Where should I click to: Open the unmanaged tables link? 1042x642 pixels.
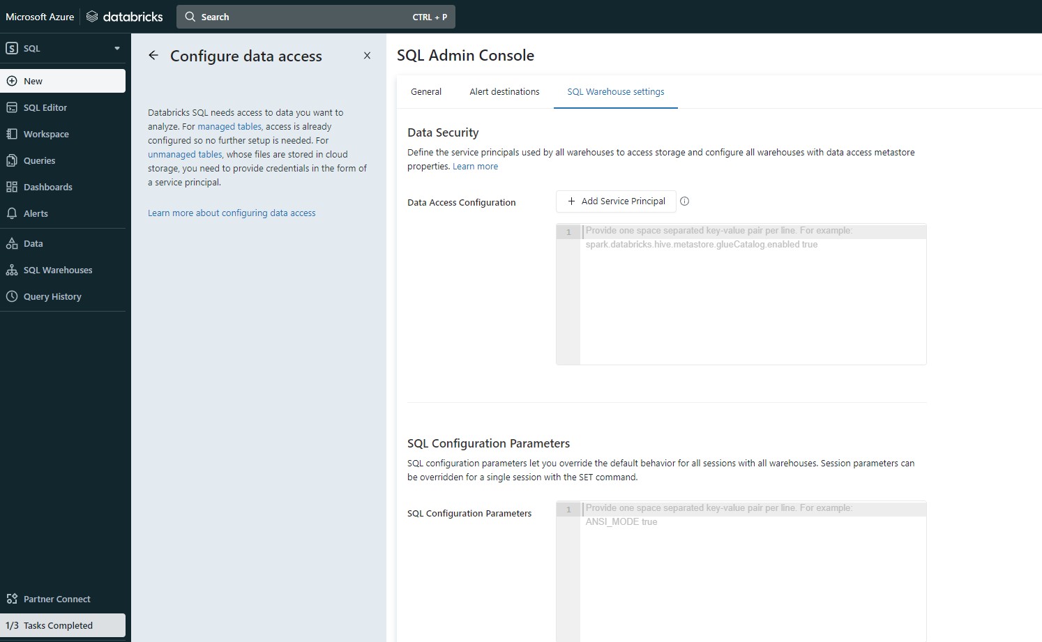[184, 154]
